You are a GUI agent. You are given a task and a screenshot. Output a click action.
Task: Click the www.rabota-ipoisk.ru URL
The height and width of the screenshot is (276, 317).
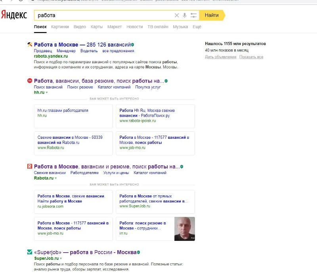pyautogui.click(x=137, y=121)
